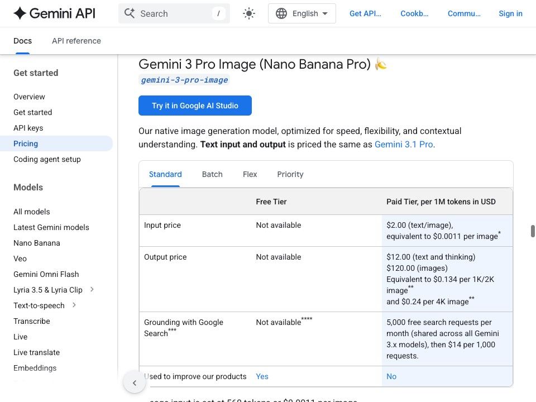Open Text-to-speech sidebar item
Image resolution: width=536 pixels, height=402 pixels.
point(39,305)
